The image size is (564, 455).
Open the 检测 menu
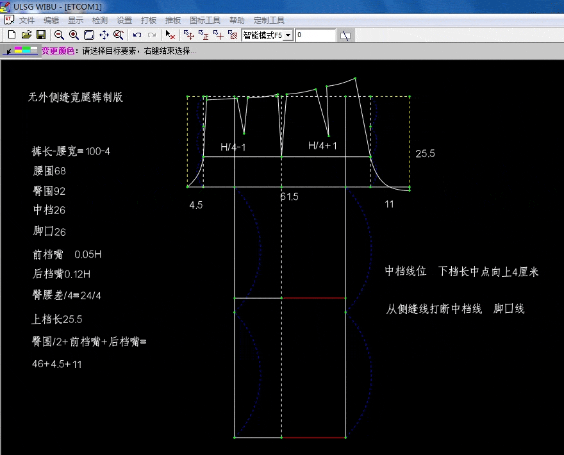(x=100, y=21)
